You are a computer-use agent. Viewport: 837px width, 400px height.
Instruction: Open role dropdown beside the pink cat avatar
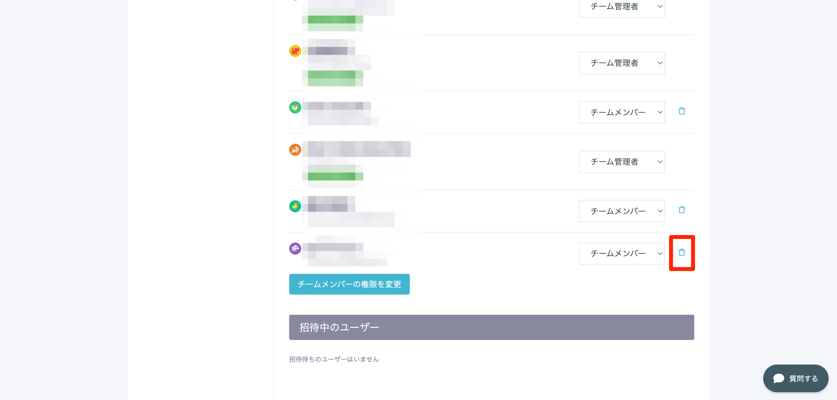[622, 63]
